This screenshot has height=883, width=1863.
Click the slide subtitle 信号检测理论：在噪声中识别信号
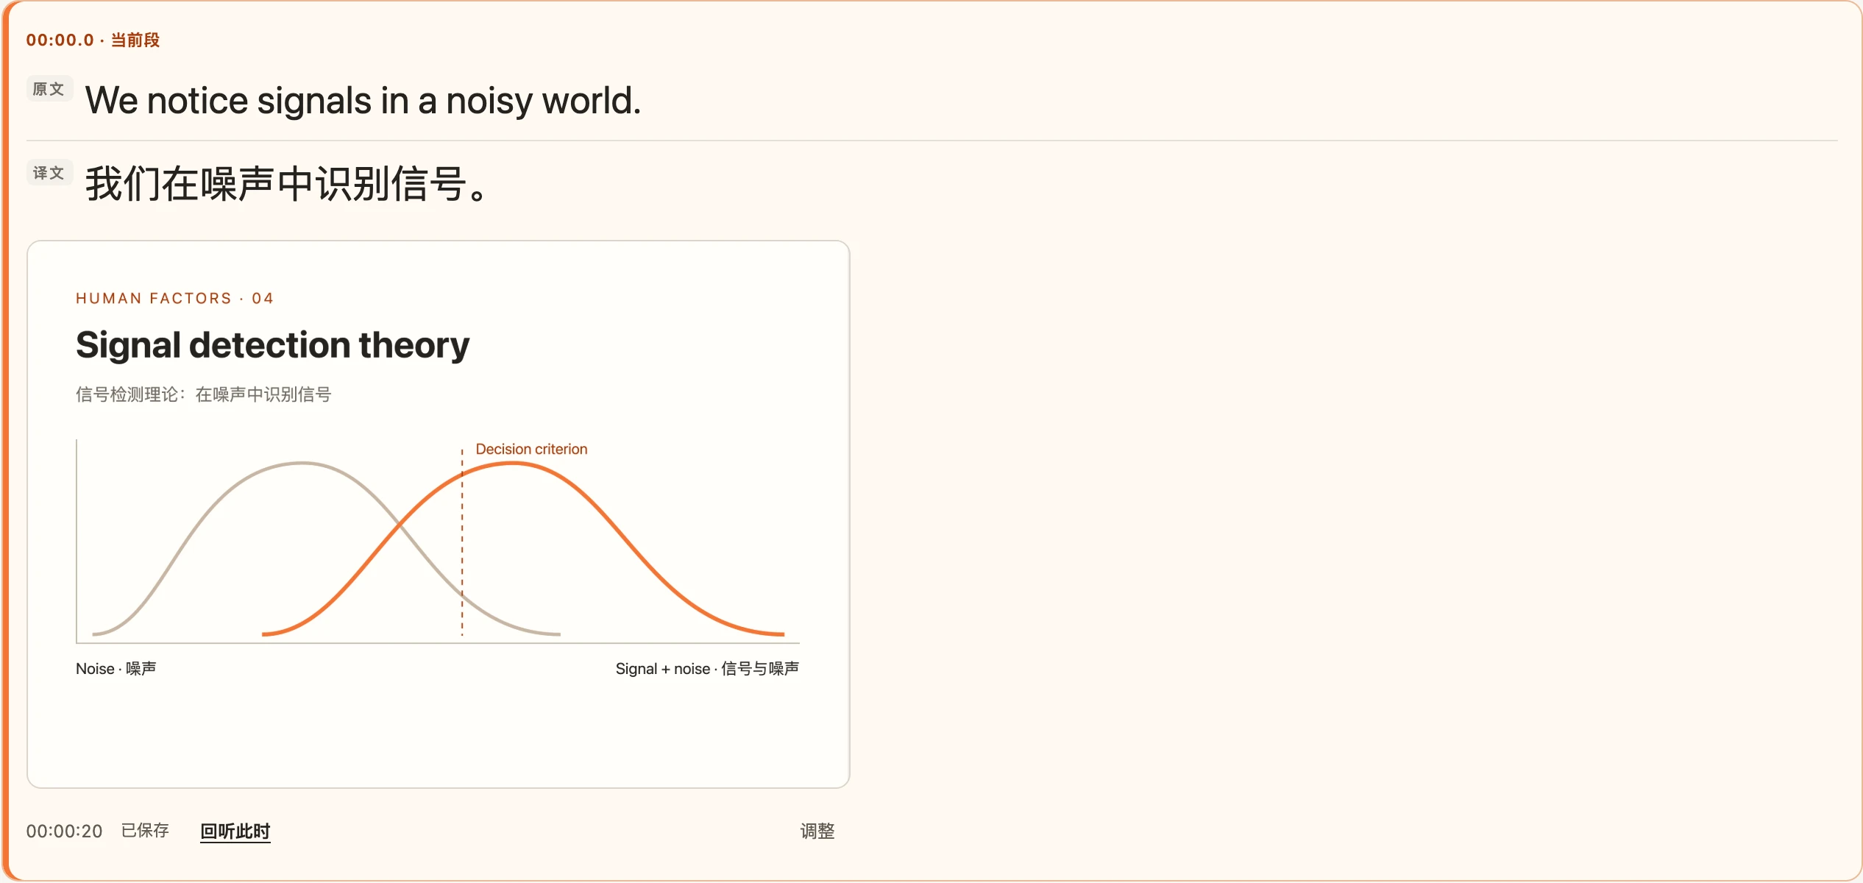click(x=204, y=394)
